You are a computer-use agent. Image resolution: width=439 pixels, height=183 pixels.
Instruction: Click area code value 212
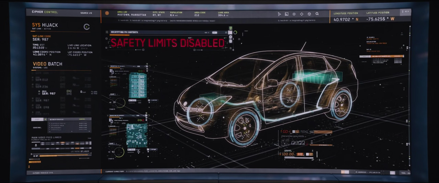[197, 15]
